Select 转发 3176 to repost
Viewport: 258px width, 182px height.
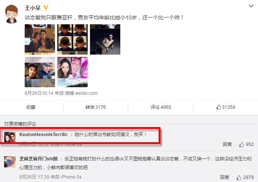96,107
